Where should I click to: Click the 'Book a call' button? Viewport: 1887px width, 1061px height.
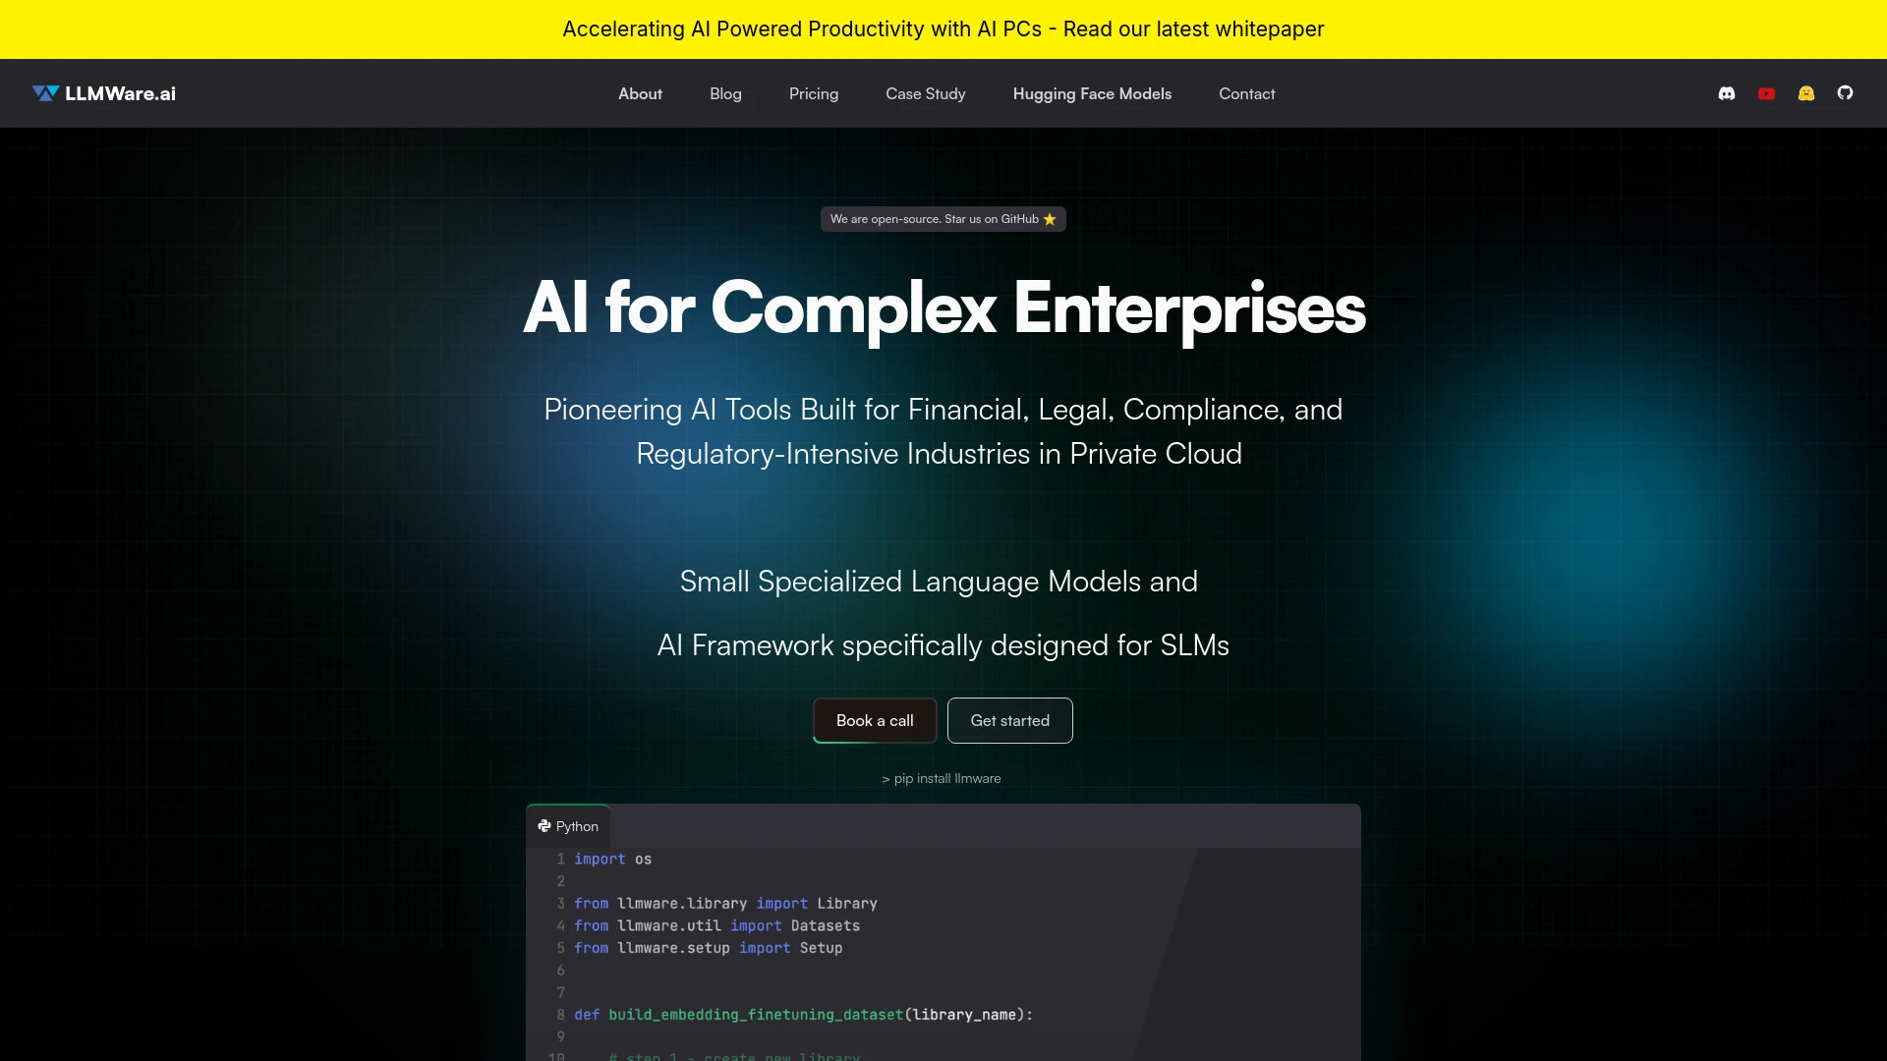pyautogui.click(x=875, y=719)
